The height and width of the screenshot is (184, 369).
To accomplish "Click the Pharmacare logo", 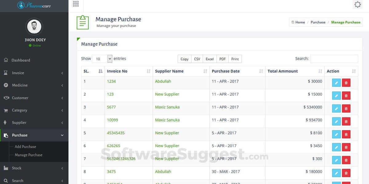I will tap(34, 6).
